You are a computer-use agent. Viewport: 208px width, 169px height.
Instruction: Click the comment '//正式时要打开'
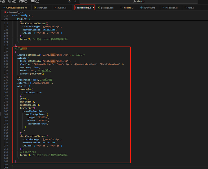(28, 152)
